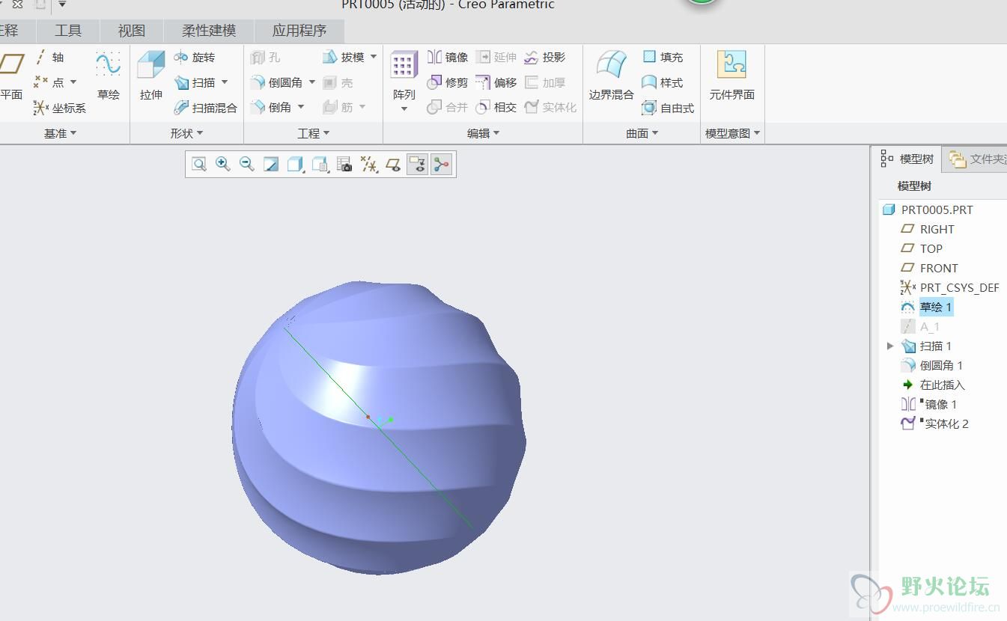Select the 模型树 panel tab

click(x=907, y=159)
